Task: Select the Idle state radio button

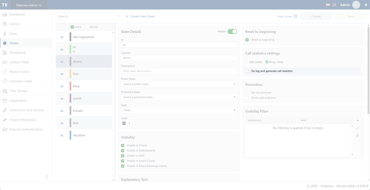Action: (x=247, y=62)
